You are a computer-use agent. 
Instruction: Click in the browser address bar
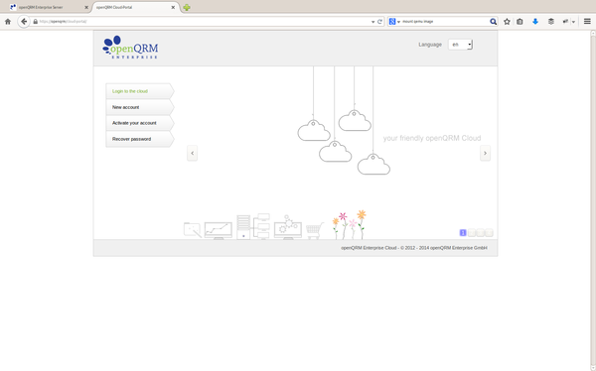(x=202, y=22)
